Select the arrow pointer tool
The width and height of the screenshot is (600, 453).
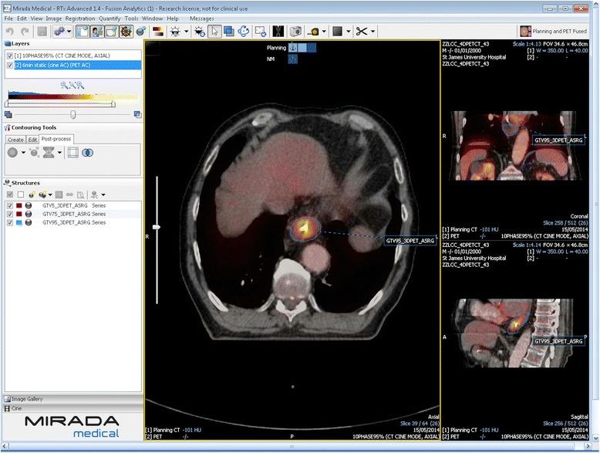[x=214, y=32]
